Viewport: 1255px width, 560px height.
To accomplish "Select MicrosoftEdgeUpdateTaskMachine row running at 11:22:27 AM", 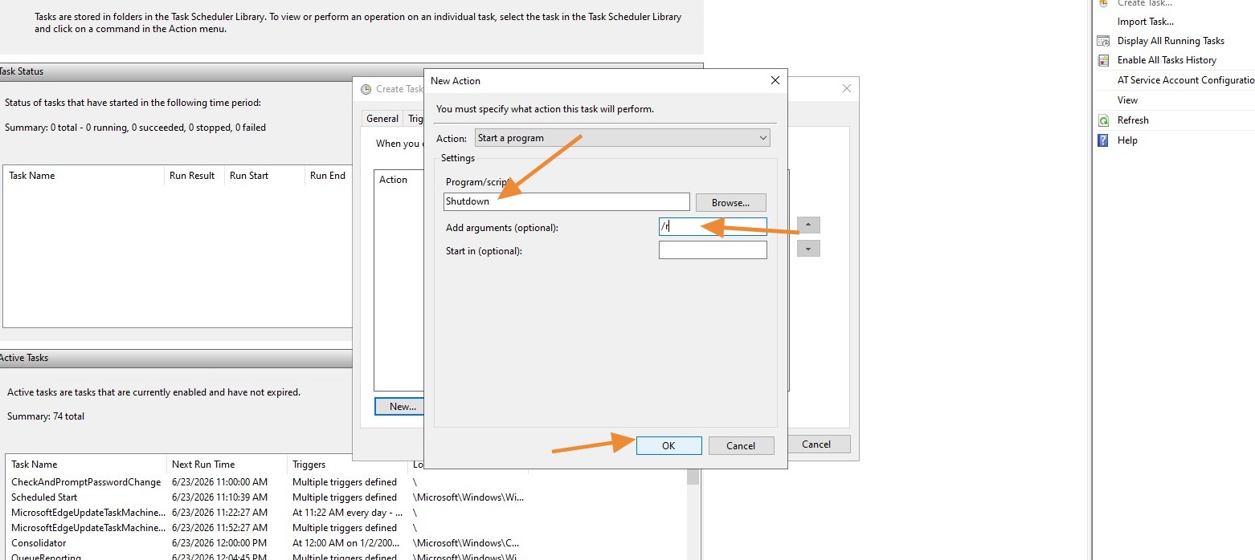I will pyautogui.click(x=346, y=513).
